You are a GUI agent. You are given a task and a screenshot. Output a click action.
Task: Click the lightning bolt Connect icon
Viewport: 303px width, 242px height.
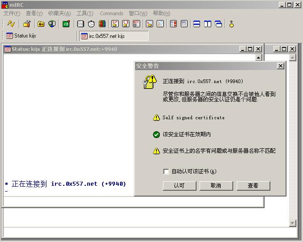(11, 24)
